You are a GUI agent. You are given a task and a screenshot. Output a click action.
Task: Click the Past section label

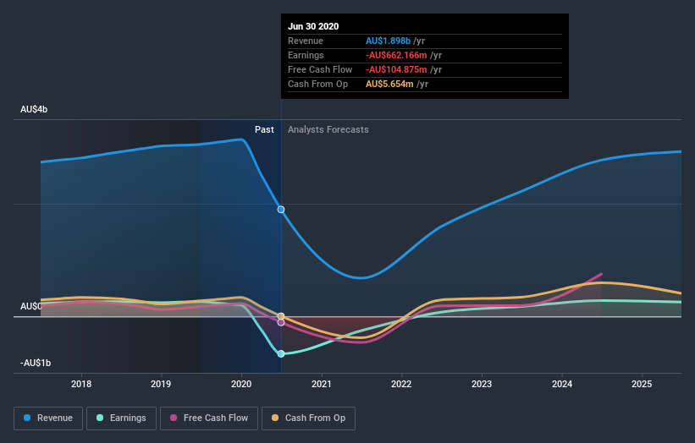pos(264,129)
